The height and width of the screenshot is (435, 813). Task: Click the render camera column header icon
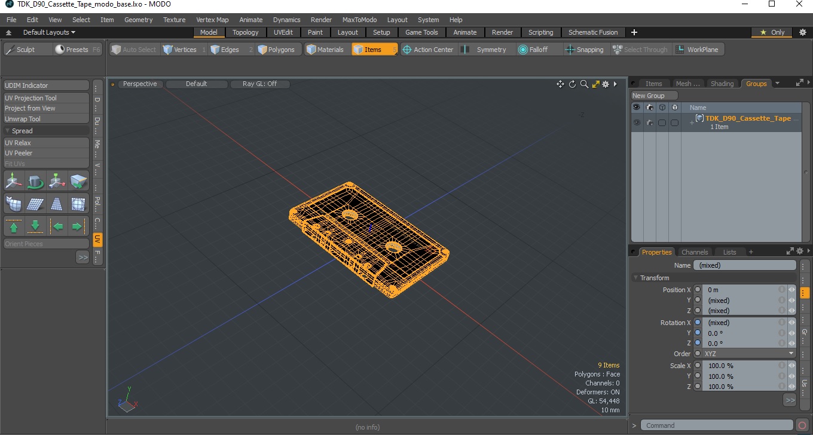(649, 108)
